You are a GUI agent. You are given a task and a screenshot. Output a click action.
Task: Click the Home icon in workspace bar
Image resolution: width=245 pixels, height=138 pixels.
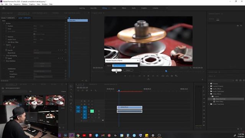pos(3,8)
